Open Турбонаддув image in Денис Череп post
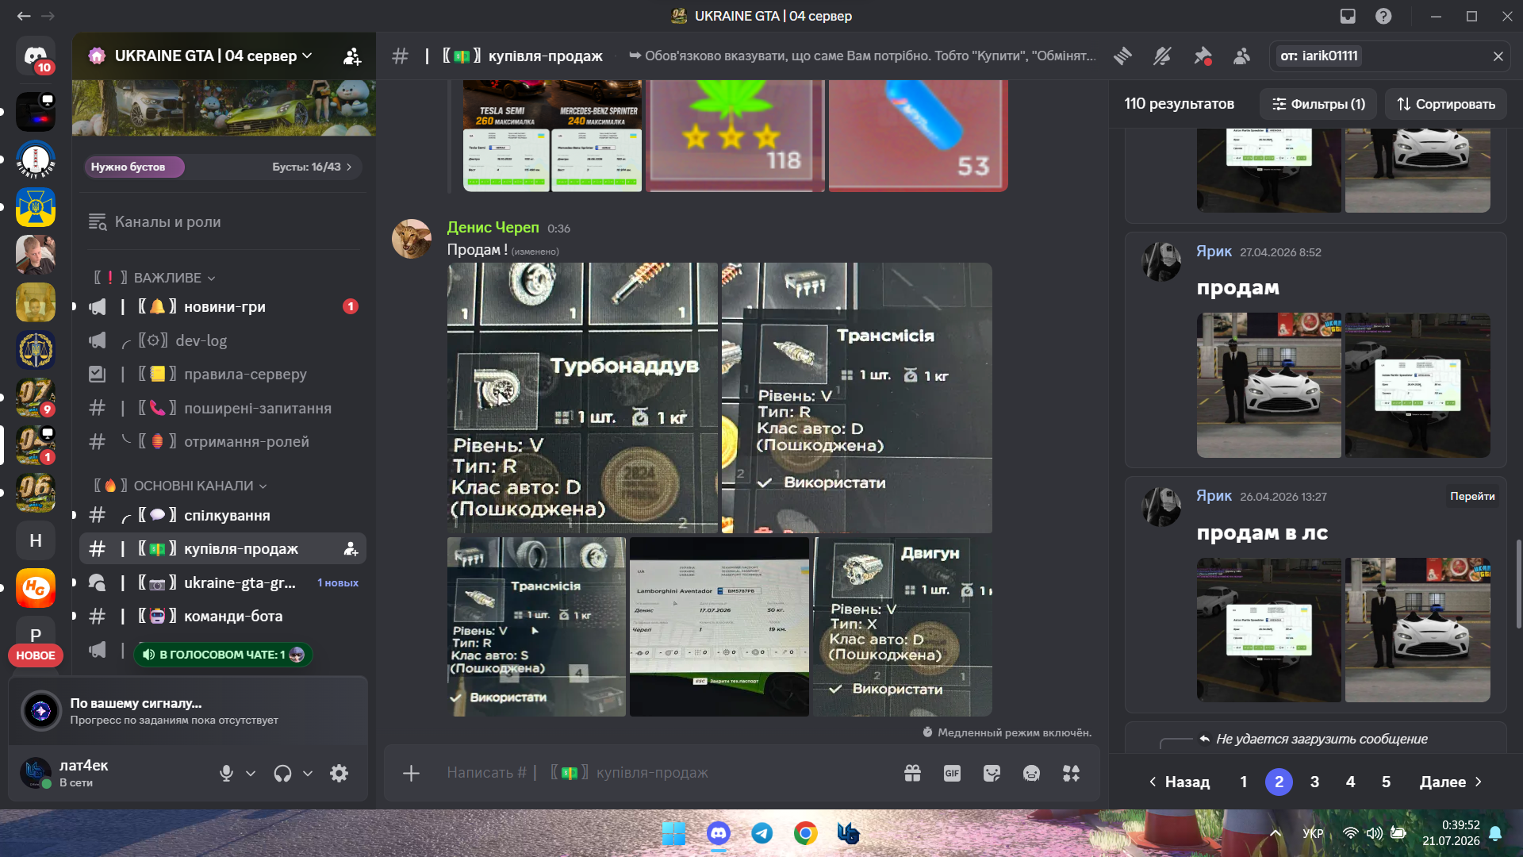The height and width of the screenshot is (857, 1523). [x=582, y=398]
